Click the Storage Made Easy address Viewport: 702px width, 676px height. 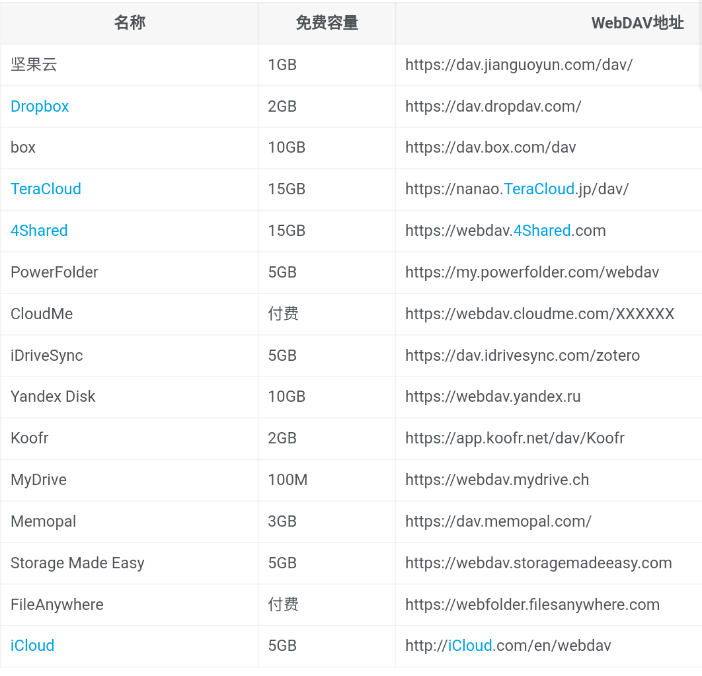538,563
